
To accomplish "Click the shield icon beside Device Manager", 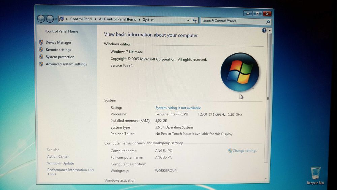I will [x=41, y=42].
